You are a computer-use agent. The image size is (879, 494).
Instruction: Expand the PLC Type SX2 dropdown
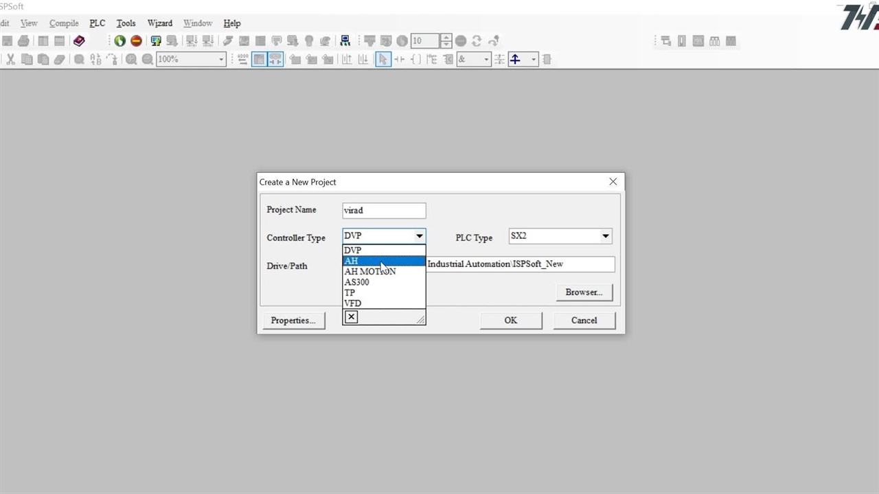[605, 236]
